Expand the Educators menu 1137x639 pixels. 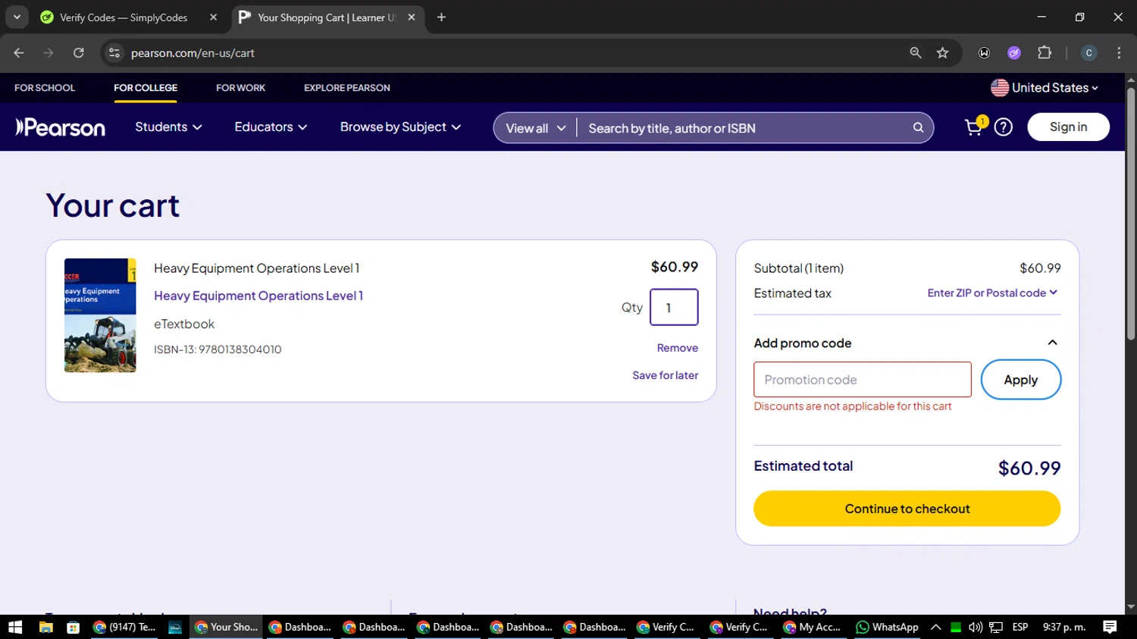click(x=271, y=127)
